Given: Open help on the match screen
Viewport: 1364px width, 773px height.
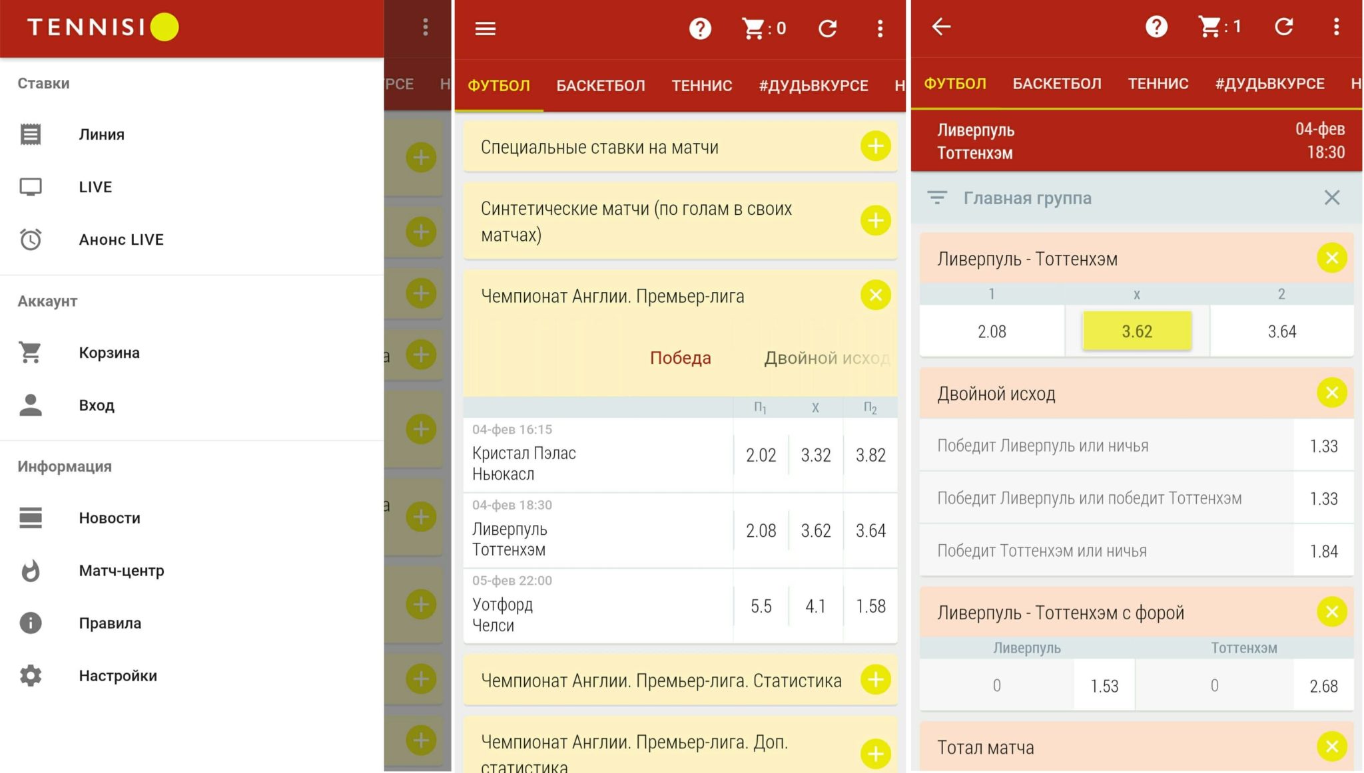Looking at the screenshot, I should click(1156, 27).
